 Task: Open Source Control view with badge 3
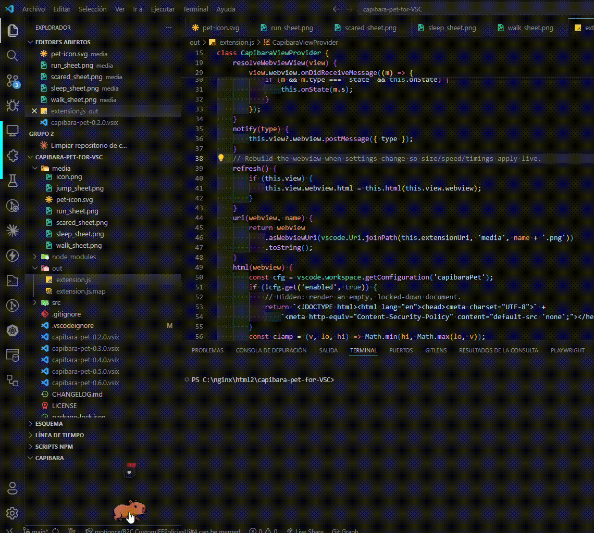pos(13,81)
